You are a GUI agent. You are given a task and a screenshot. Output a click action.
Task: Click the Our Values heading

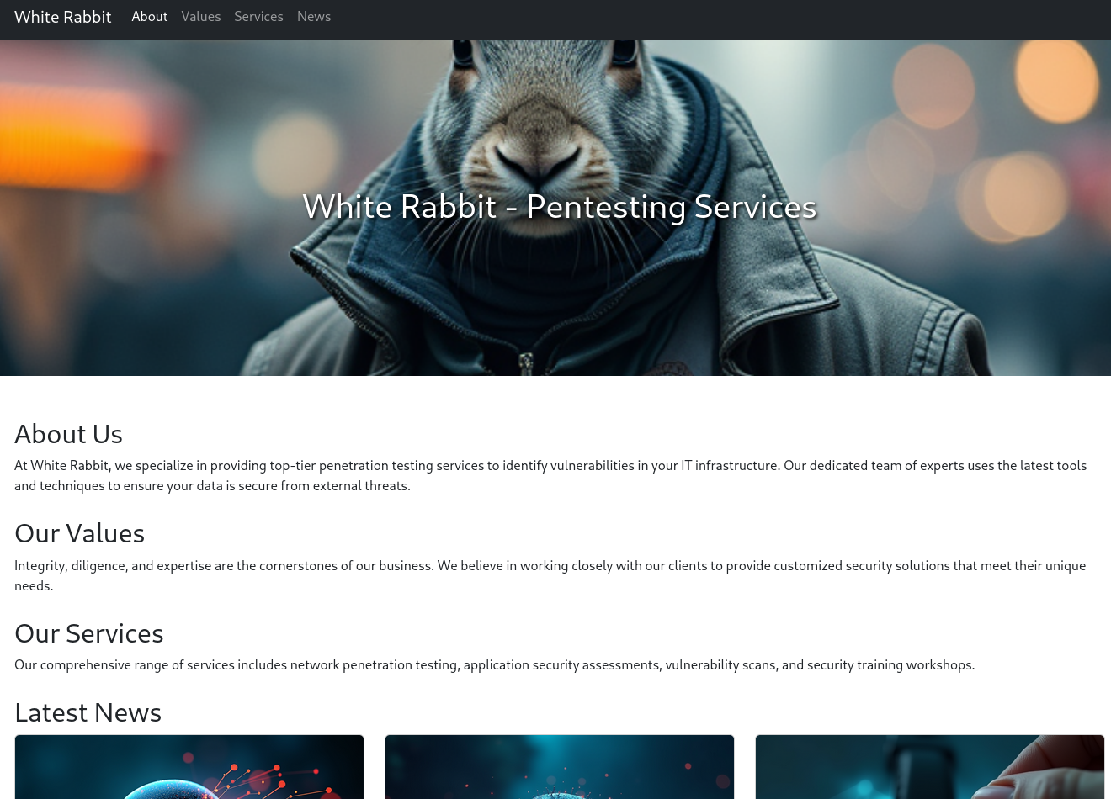pyautogui.click(x=79, y=535)
